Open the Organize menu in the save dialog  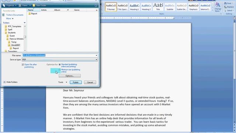point(10,6)
